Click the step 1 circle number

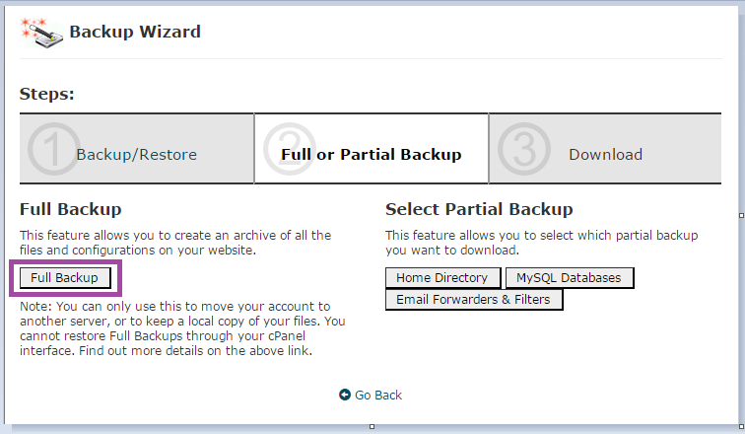pos(53,149)
